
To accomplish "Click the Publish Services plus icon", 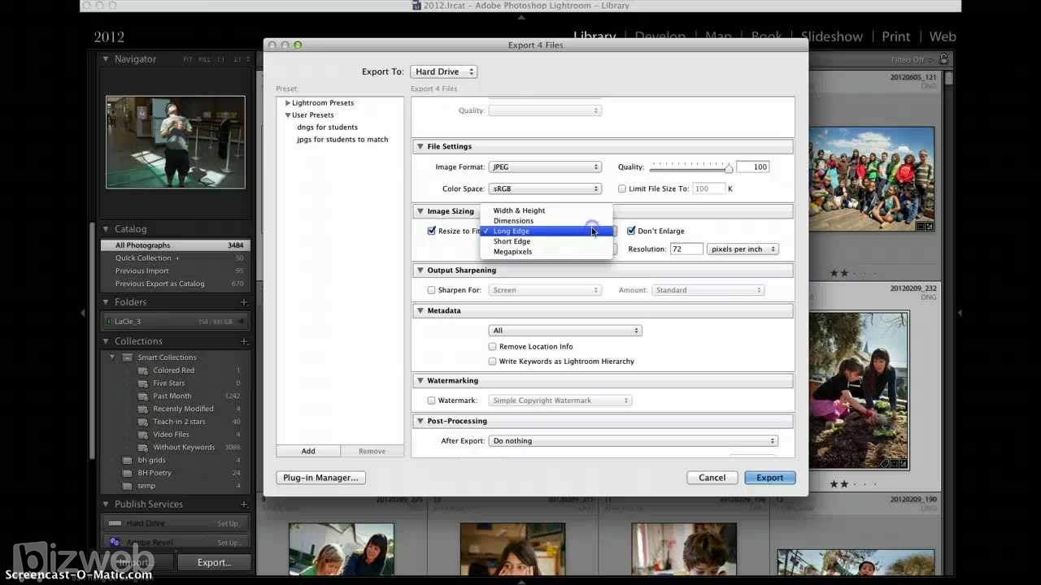I will point(244,505).
